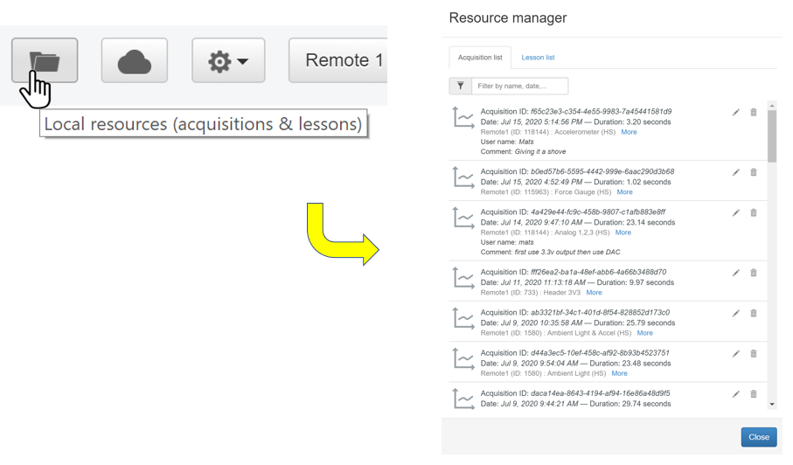
Task: Open the settings gear dropdown
Action: (x=228, y=60)
